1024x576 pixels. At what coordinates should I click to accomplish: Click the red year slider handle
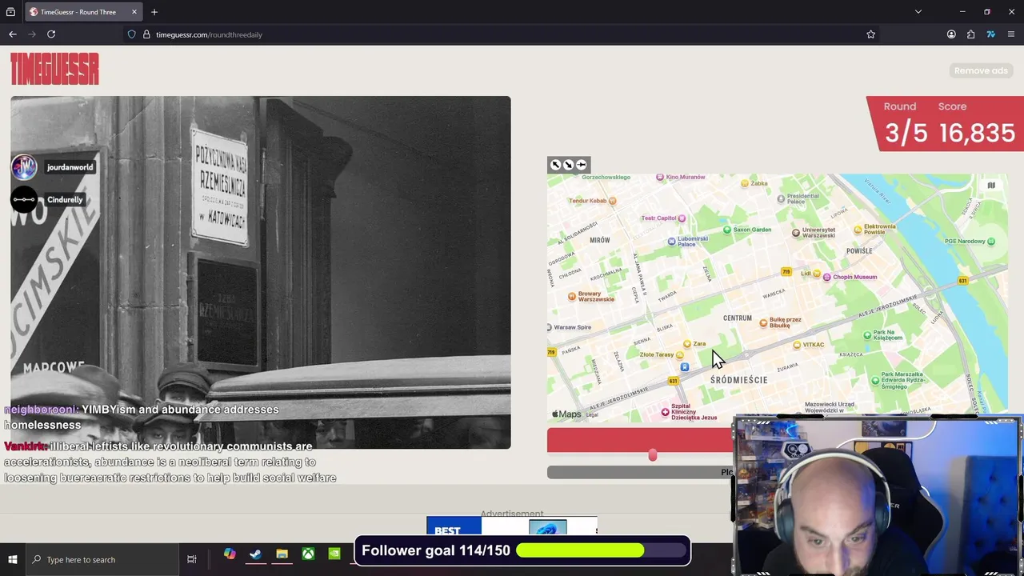click(653, 455)
